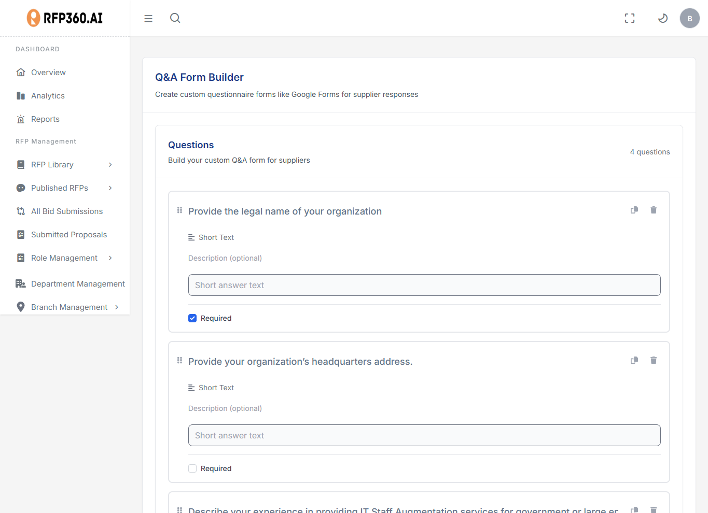This screenshot has height=513, width=708.
Task: Select the Analytics sidebar icon
Action: click(x=21, y=95)
